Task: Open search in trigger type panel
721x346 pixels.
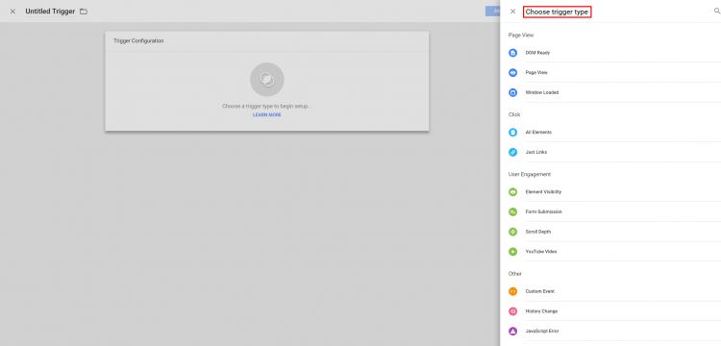Action: pos(717,12)
